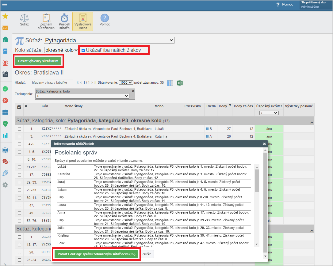Image resolution: width=333 pixels, height=266 pixels.
Task: Open the open-book sidebar icon
Action: (x=5, y=150)
